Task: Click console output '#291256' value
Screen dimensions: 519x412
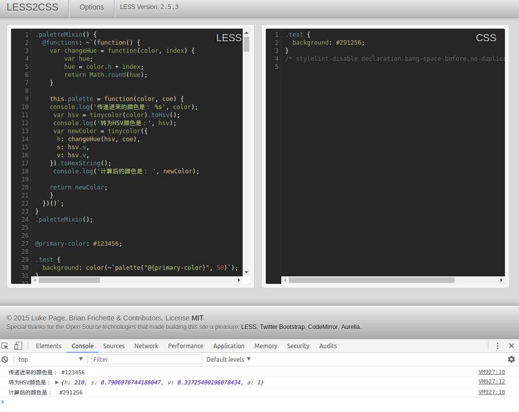Action: pos(71,392)
